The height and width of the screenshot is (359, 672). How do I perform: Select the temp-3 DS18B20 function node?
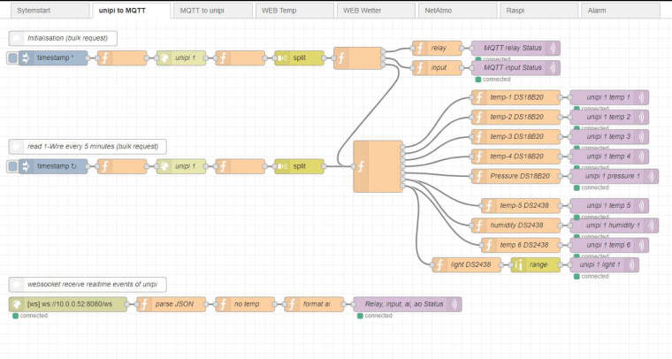tap(515, 136)
